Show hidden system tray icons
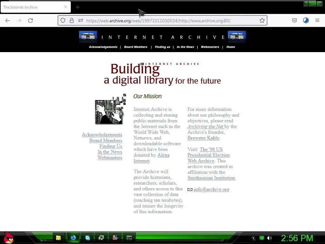This screenshot has height=244, width=325. click(253, 238)
